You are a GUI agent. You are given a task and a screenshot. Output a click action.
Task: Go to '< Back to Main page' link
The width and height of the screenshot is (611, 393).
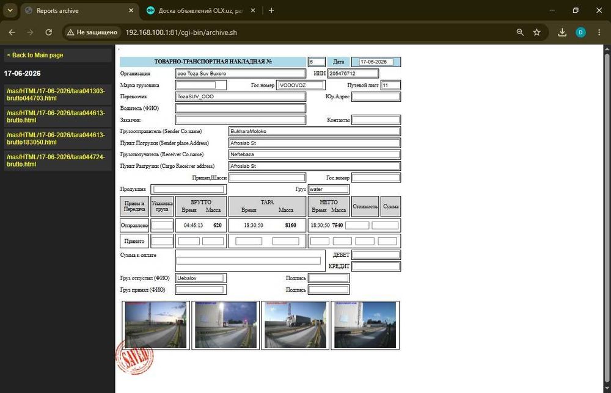[35, 56]
